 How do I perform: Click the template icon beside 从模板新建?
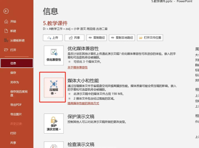tap(6, 40)
